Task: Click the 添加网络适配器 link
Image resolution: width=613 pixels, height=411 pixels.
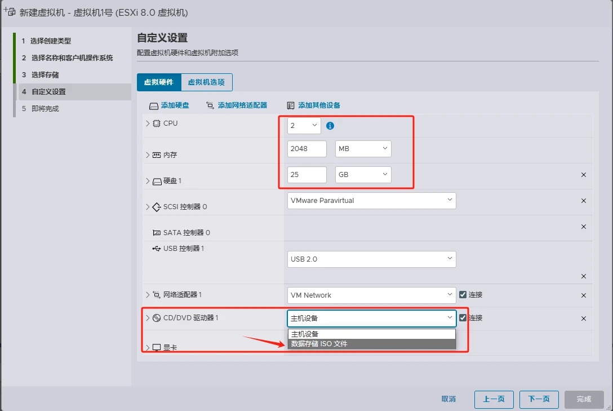Action: coord(242,105)
